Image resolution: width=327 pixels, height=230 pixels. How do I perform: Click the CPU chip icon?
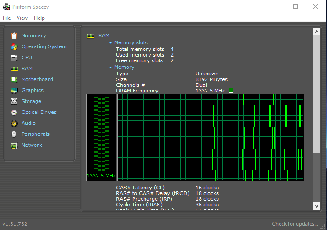pyautogui.click(x=14, y=57)
